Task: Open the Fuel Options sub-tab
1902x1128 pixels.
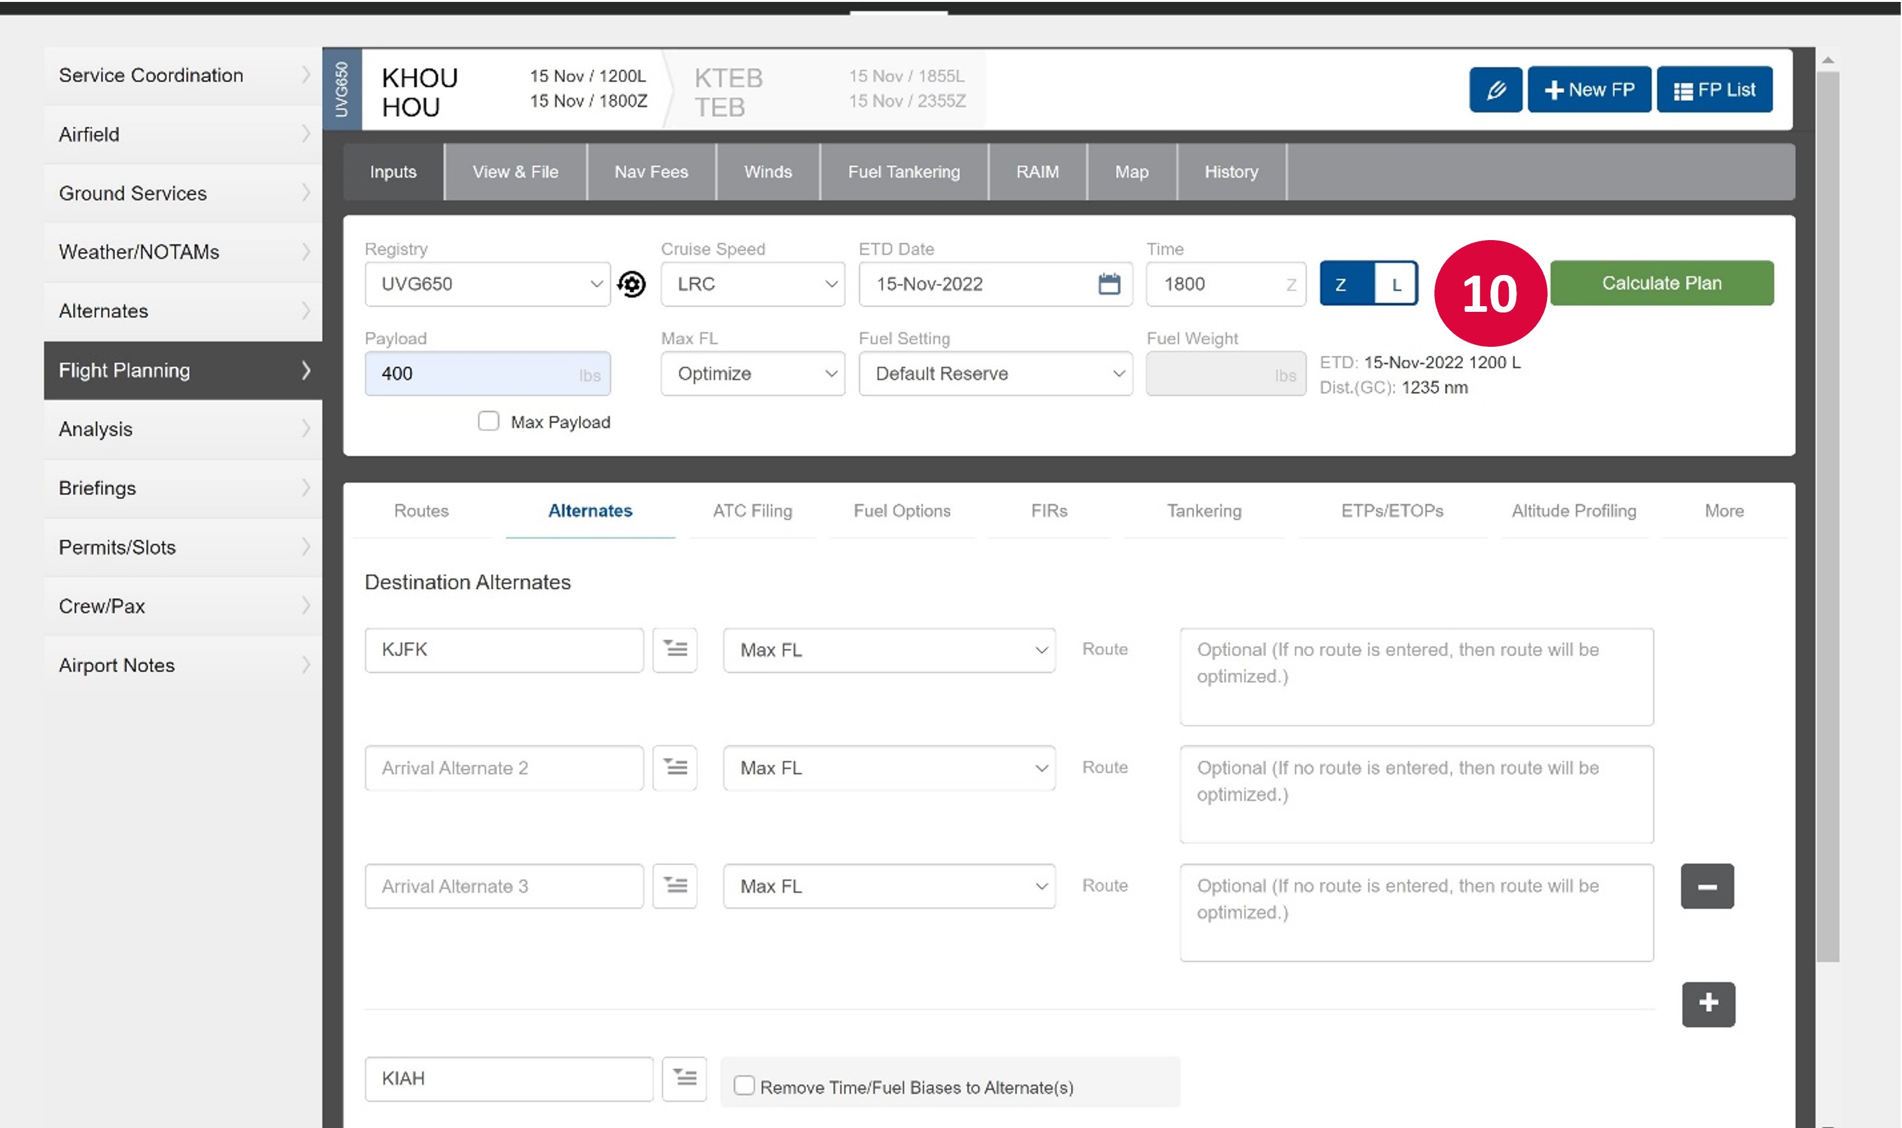Action: [x=901, y=511]
